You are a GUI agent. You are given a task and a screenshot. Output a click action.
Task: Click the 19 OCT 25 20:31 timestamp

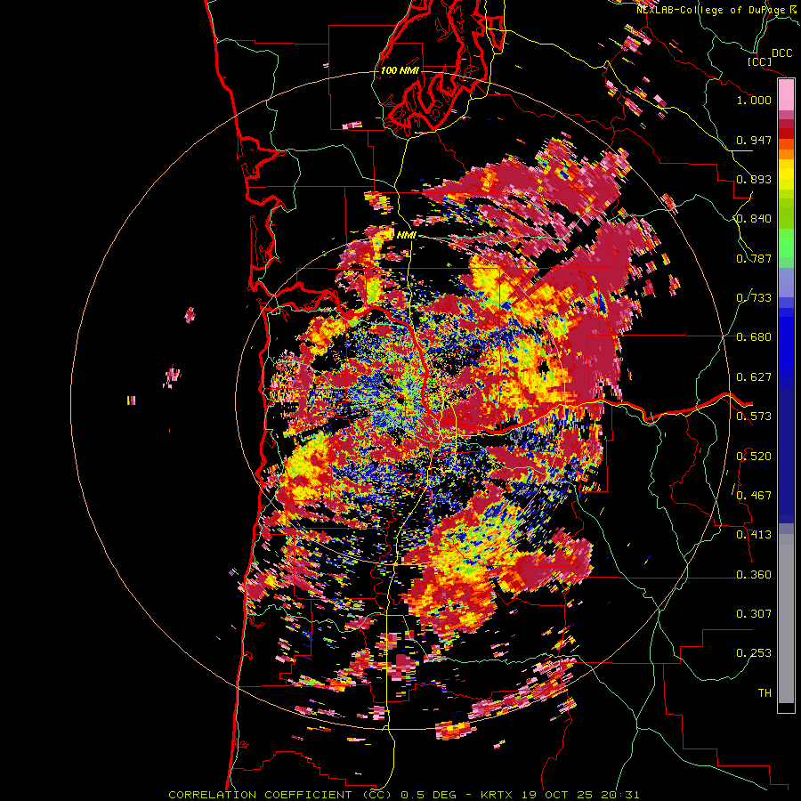point(579,795)
